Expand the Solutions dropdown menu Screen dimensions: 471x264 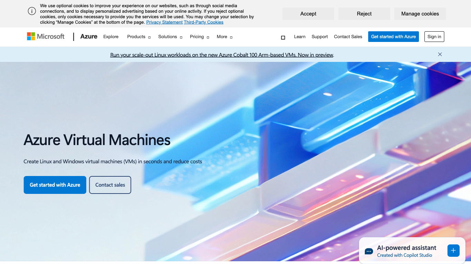coord(170,37)
